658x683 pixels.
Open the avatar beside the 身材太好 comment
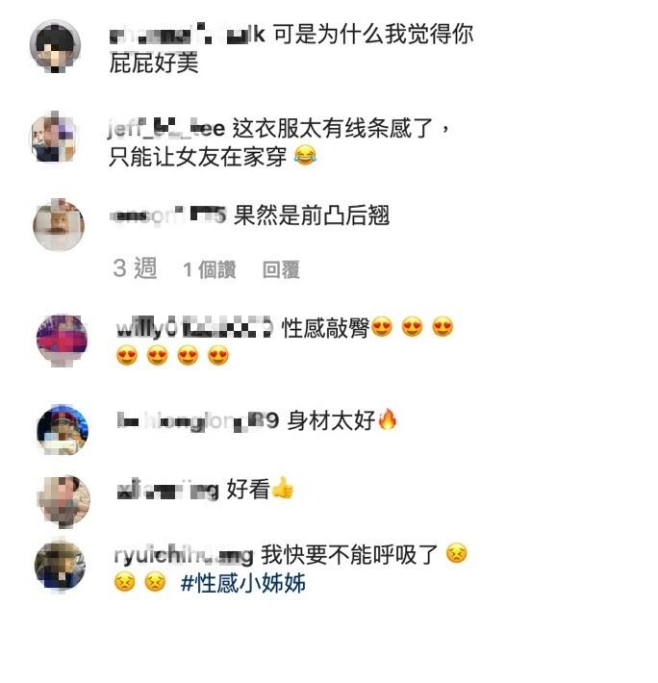63,429
